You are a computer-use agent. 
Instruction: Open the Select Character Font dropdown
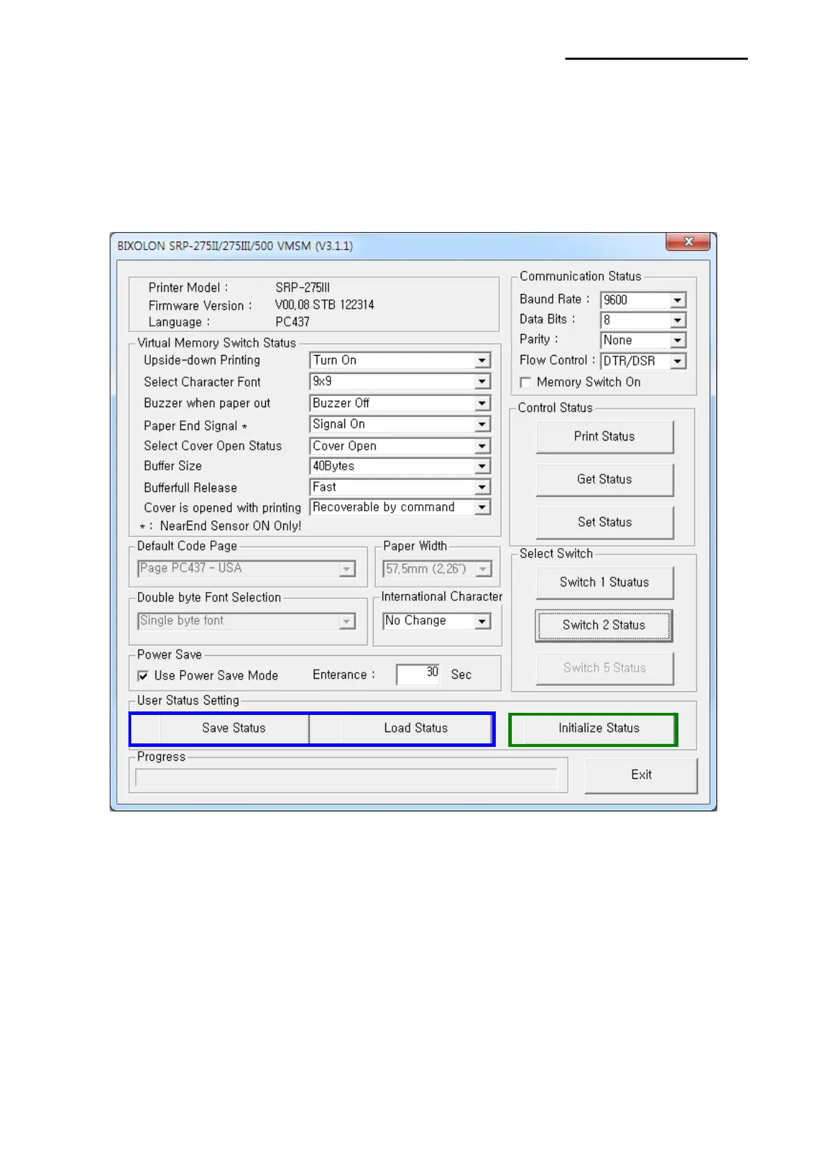click(x=400, y=381)
